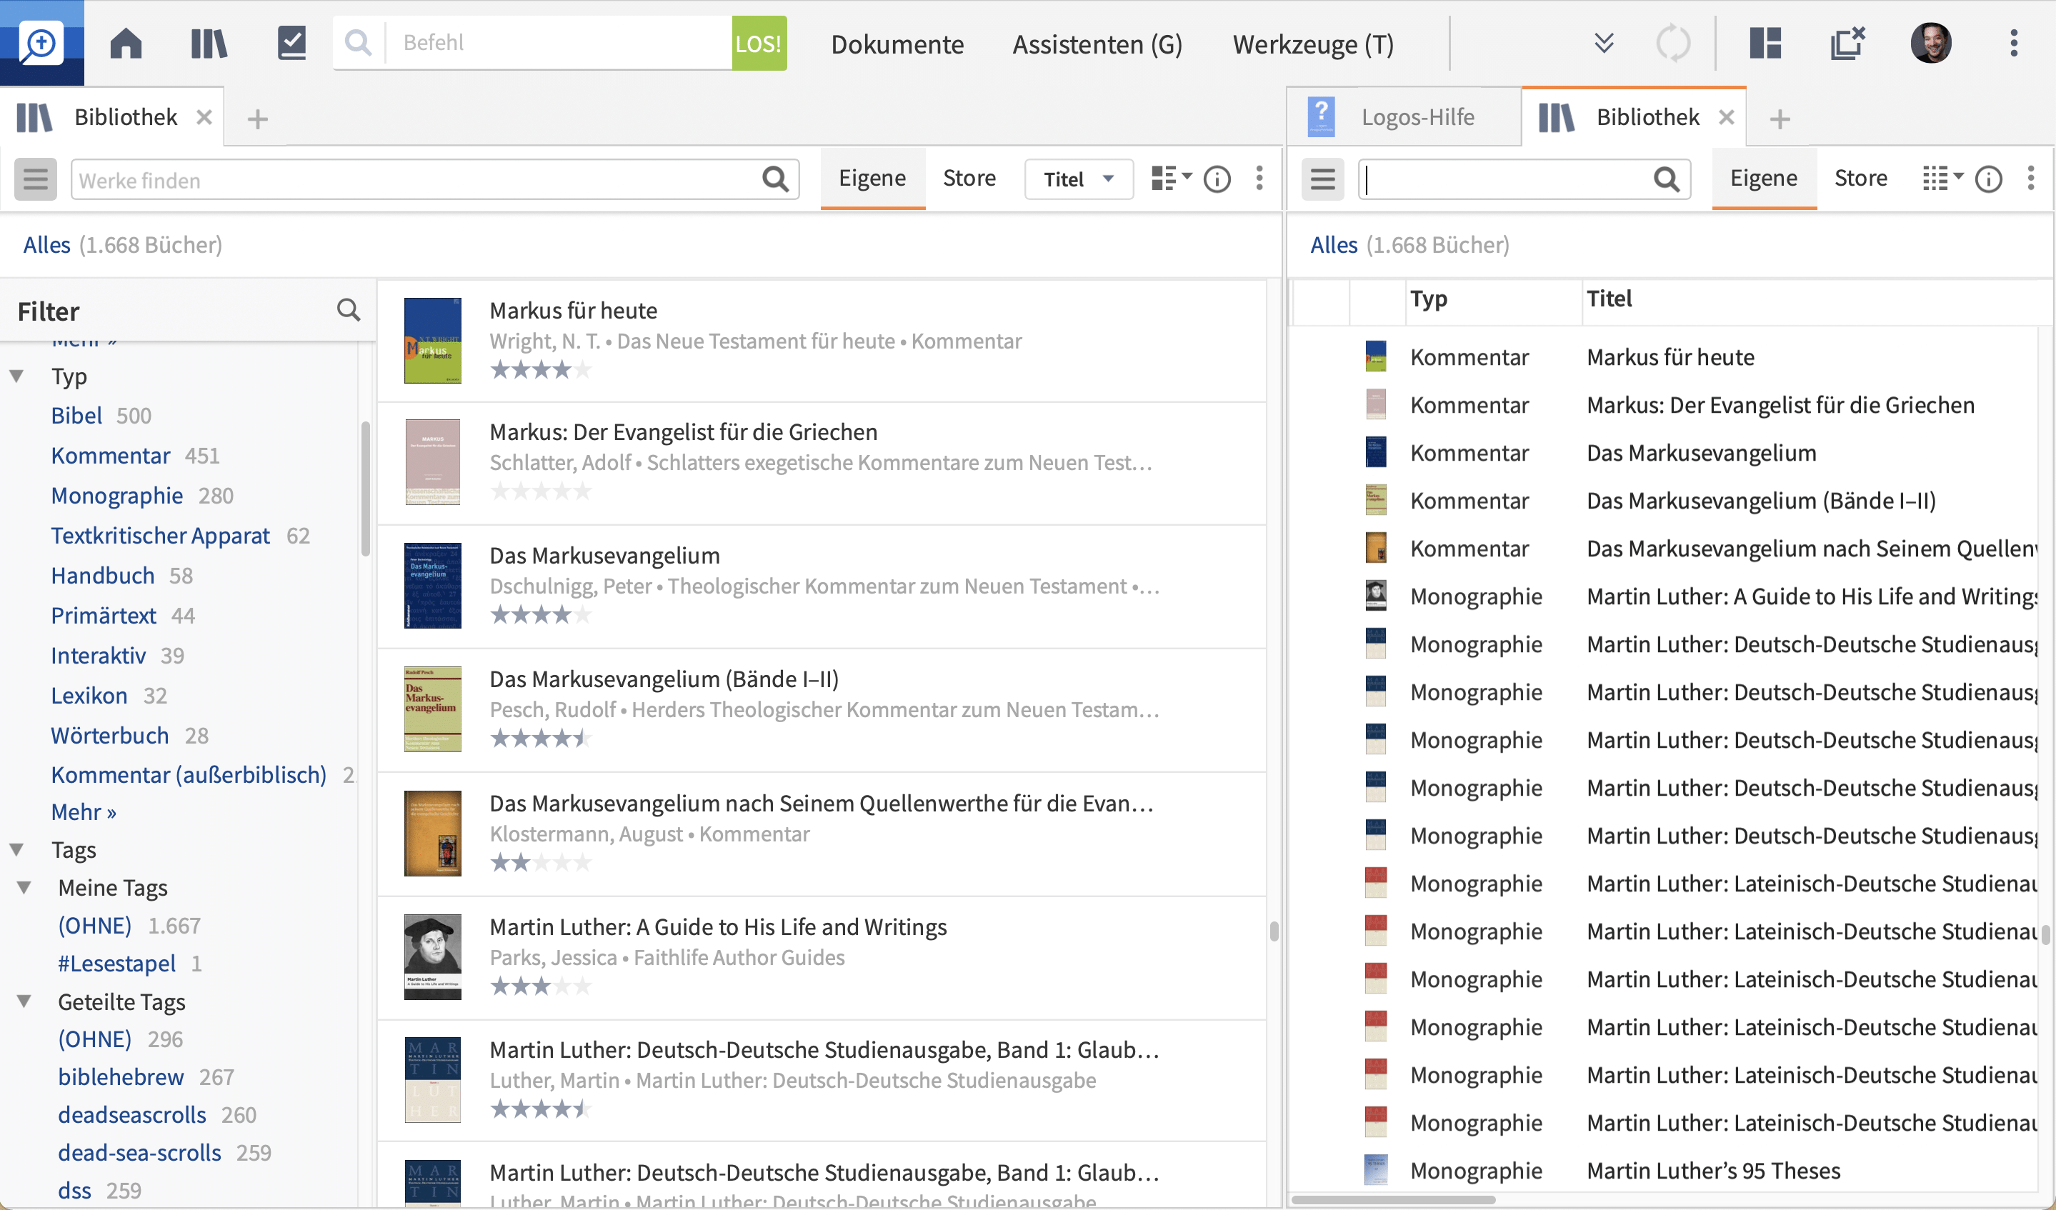Open the reading plans checklist icon
Image resolution: width=2056 pixels, height=1210 pixels.
point(291,42)
